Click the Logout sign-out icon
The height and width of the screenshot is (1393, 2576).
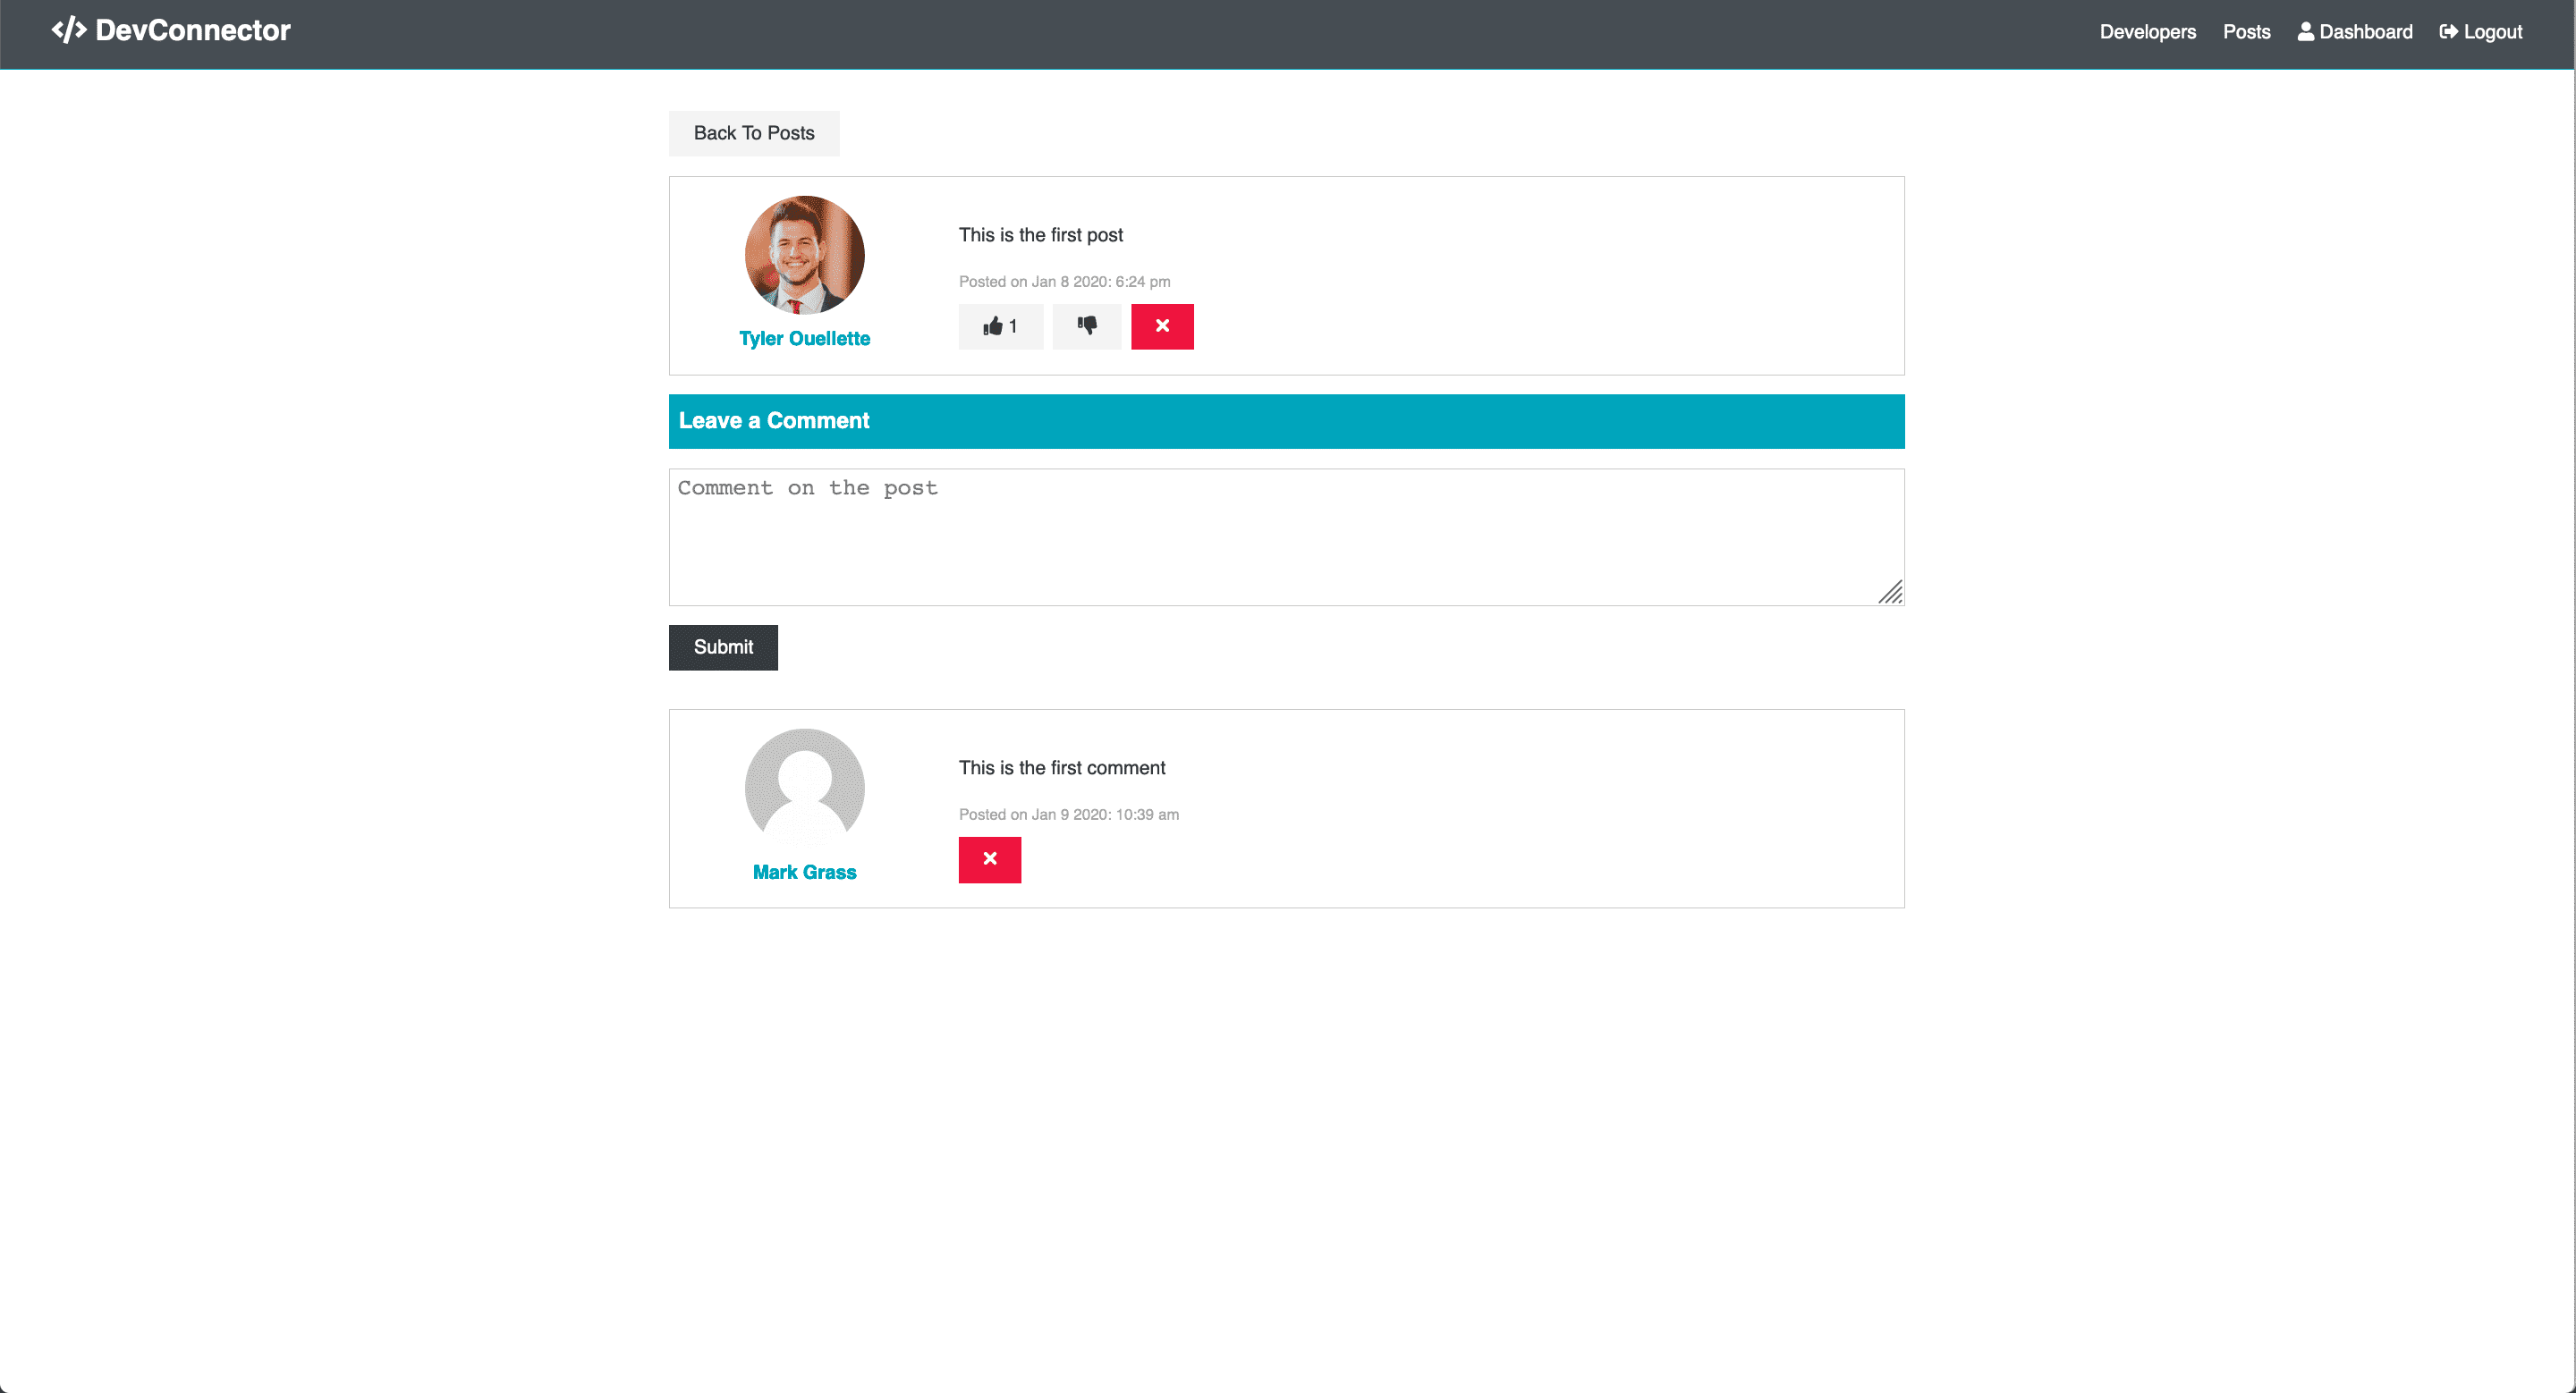coord(2448,31)
